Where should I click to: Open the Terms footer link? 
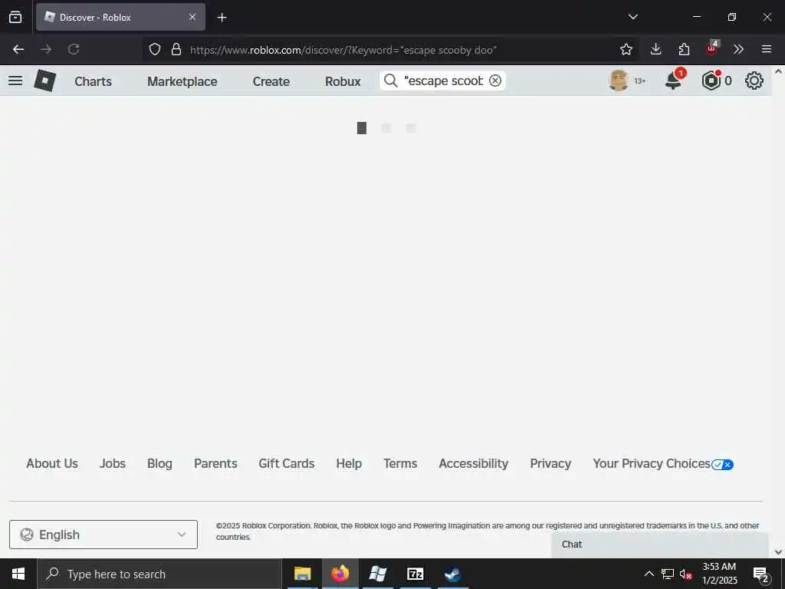coord(400,464)
